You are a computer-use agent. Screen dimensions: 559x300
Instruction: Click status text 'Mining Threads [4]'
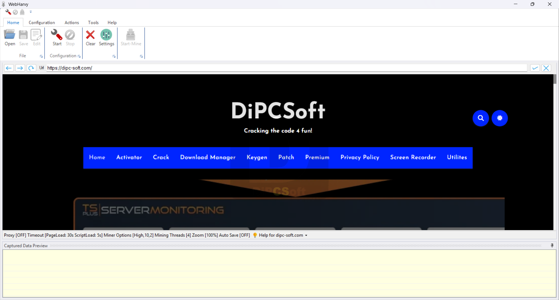point(173,235)
